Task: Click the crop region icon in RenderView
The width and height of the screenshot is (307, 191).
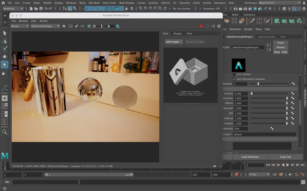Action: (89, 26)
